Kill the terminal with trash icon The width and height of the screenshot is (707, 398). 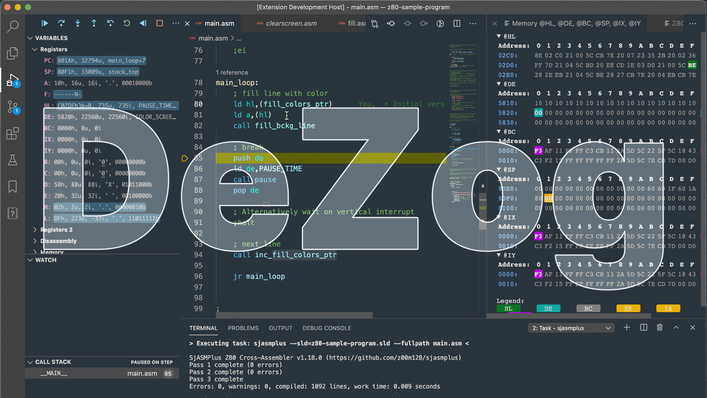point(659,328)
